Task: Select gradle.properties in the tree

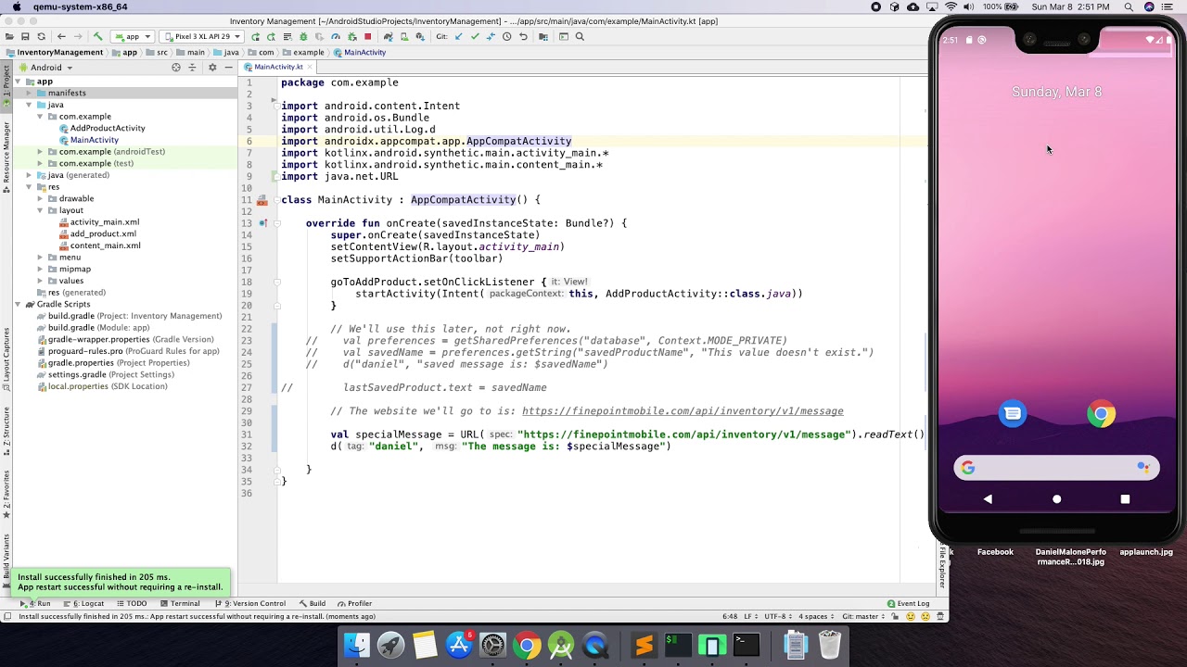Action: pos(80,363)
